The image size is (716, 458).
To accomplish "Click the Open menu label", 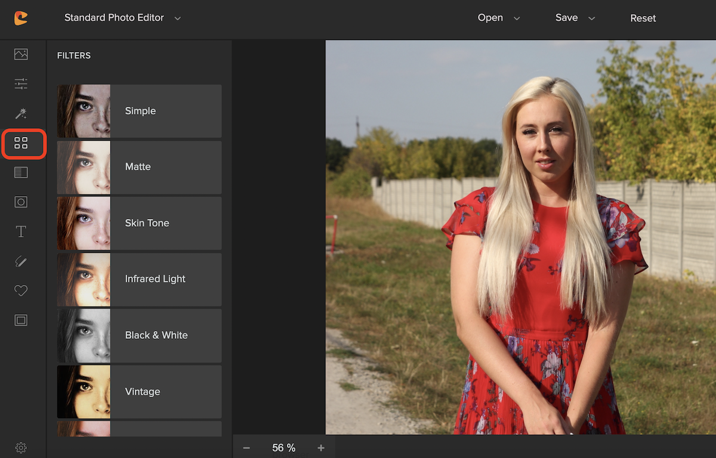I will pos(490,18).
